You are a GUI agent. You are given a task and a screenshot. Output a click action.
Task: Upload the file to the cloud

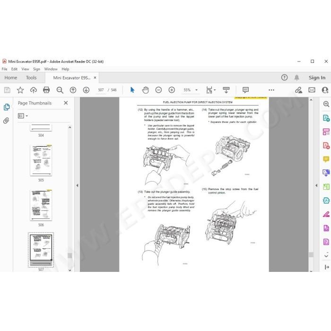point(34,90)
